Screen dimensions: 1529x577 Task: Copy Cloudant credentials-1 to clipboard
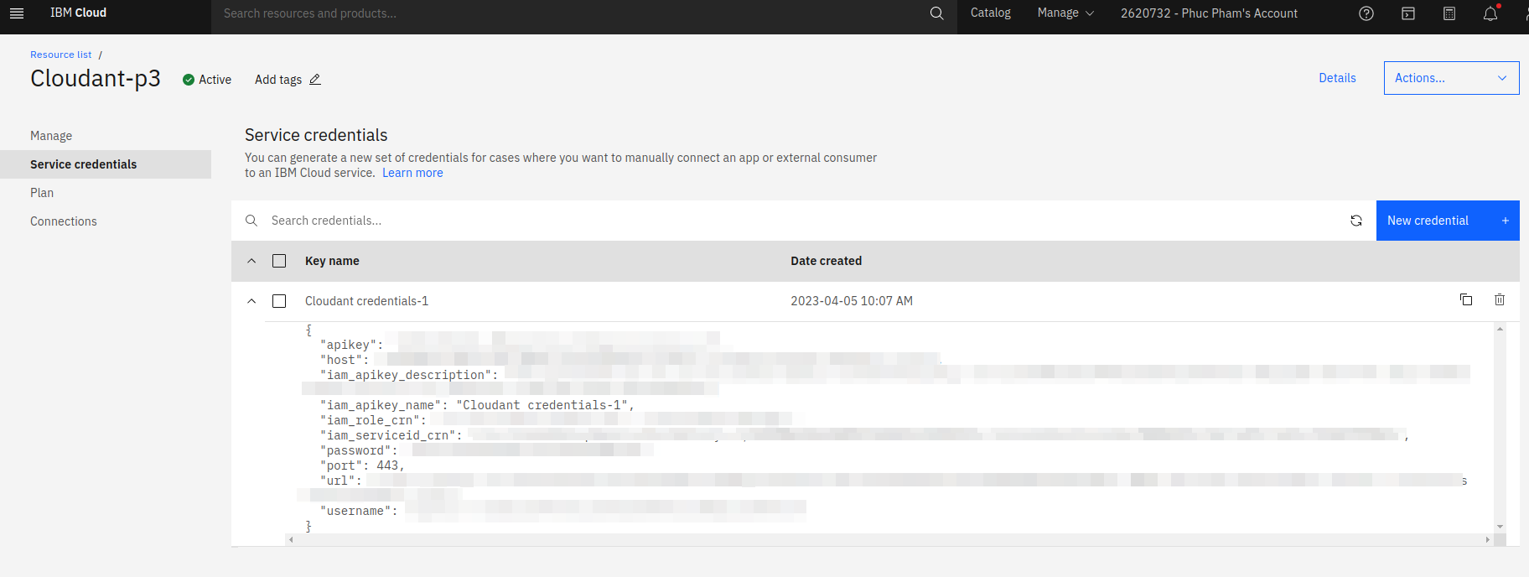point(1466,300)
